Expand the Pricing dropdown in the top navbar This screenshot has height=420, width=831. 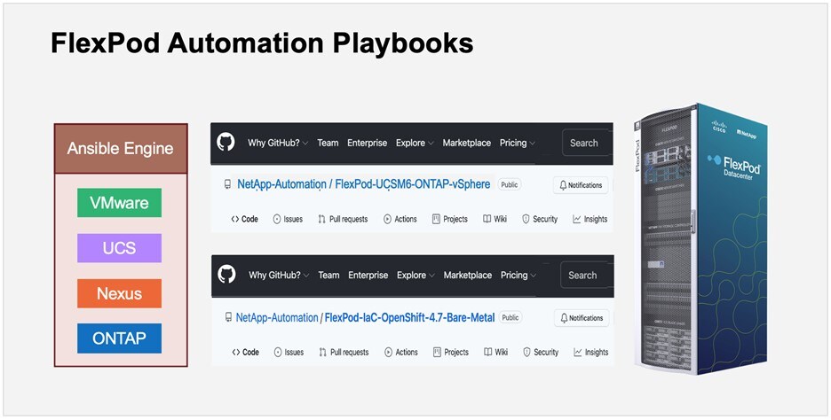tap(517, 143)
